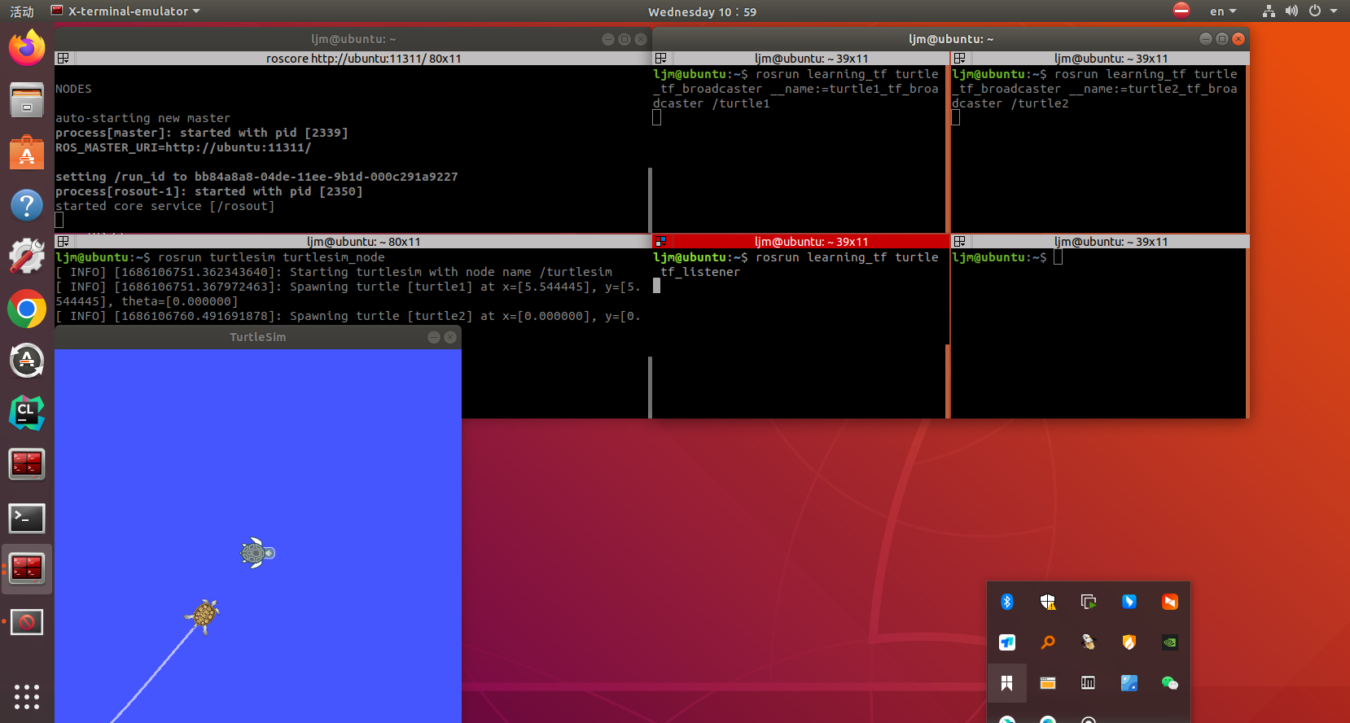The width and height of the screenshot is (1350, 723).
Task: Minimize the TurtleSim window
Action: (434, 337)
